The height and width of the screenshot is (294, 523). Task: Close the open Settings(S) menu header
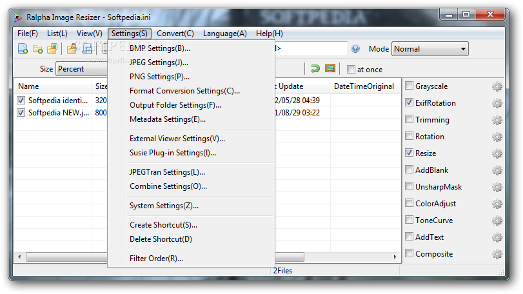[130, 34]
